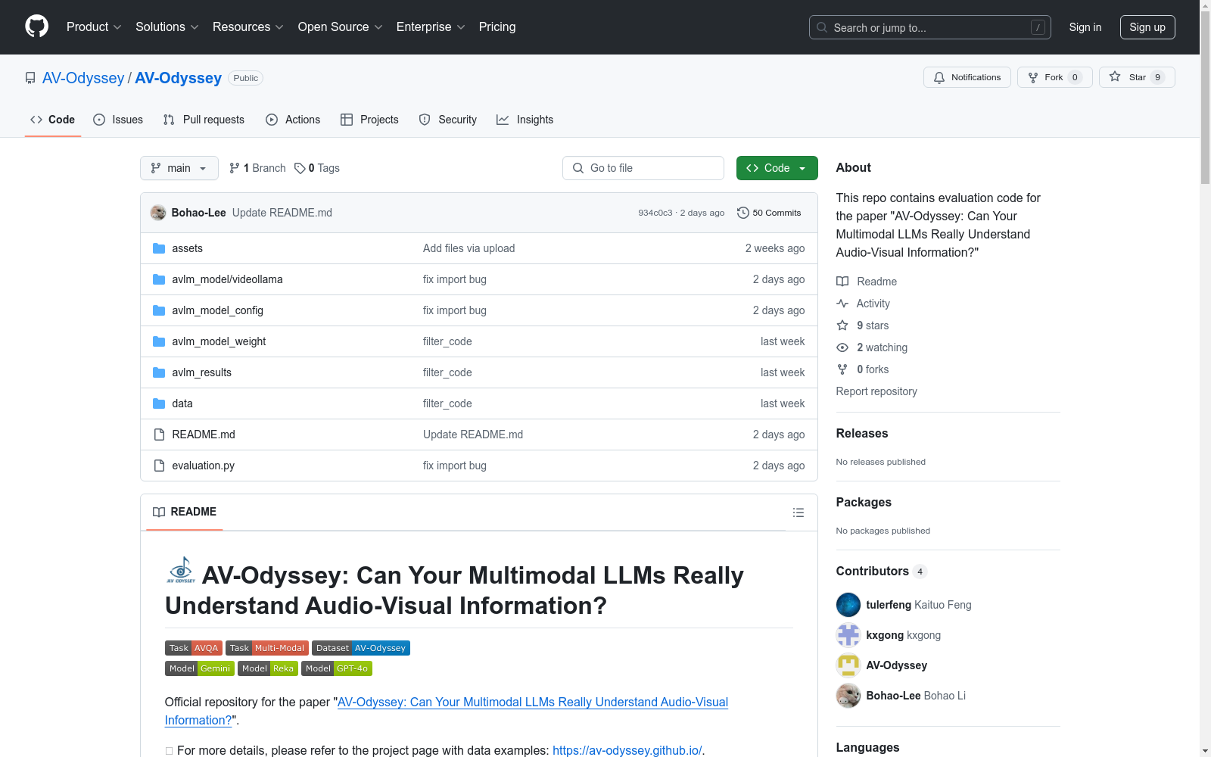Open the Actions tab
The height and width of the screenshot is (757, 1211).
[x=293, y=120]
